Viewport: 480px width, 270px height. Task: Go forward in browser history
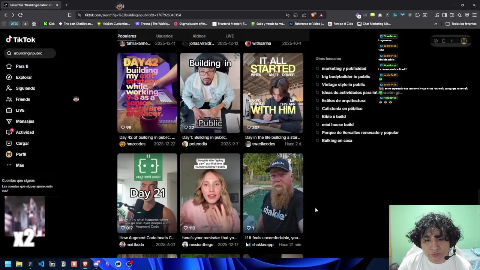click(13, 15)
